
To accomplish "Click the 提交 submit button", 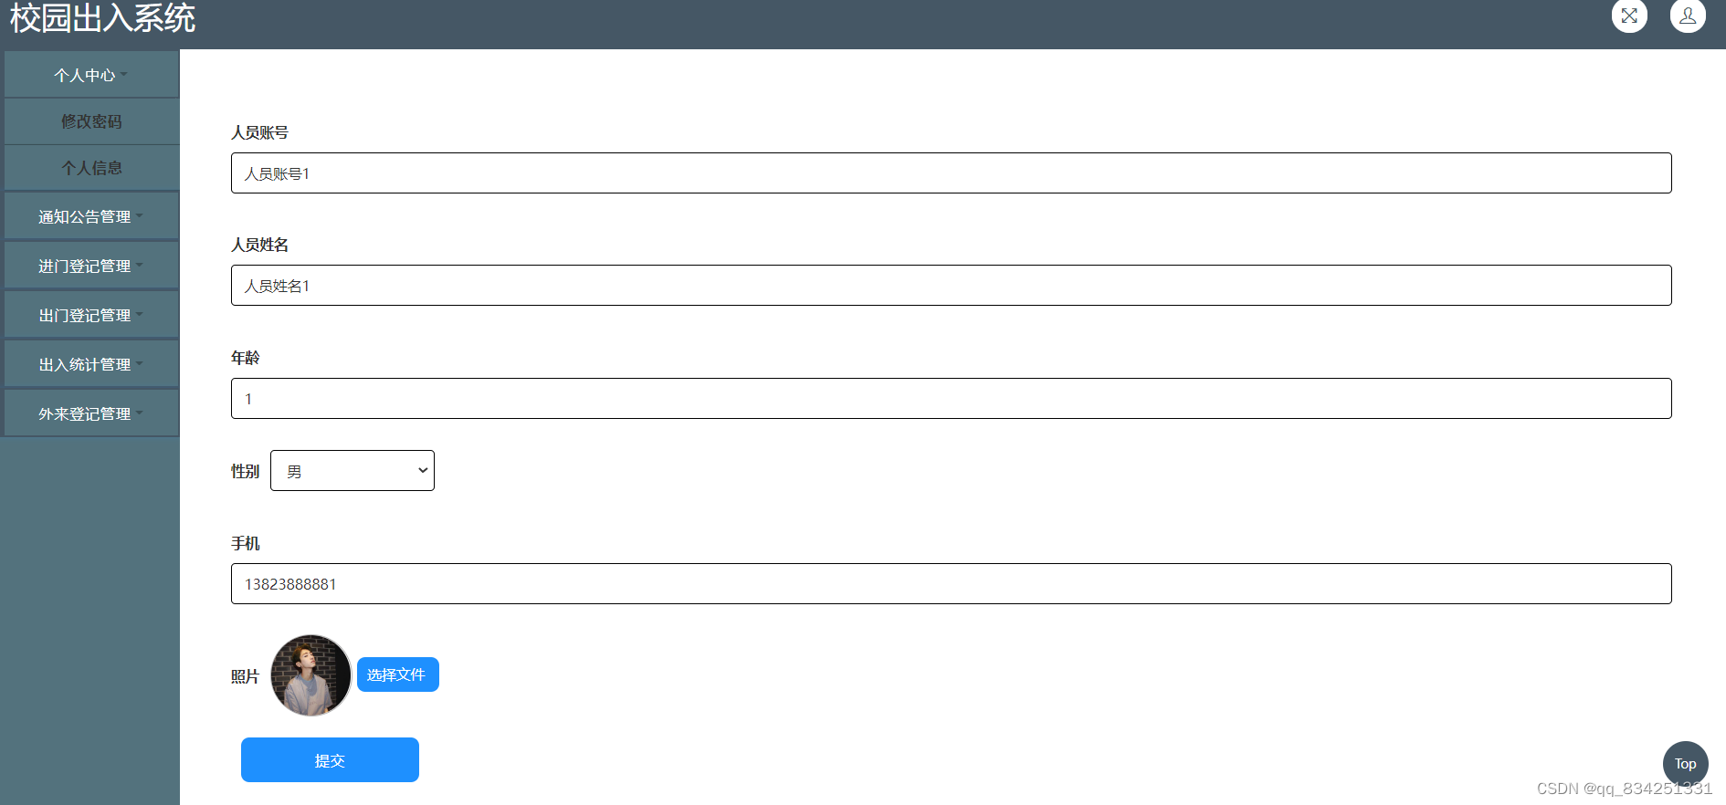I will [330, 758].
